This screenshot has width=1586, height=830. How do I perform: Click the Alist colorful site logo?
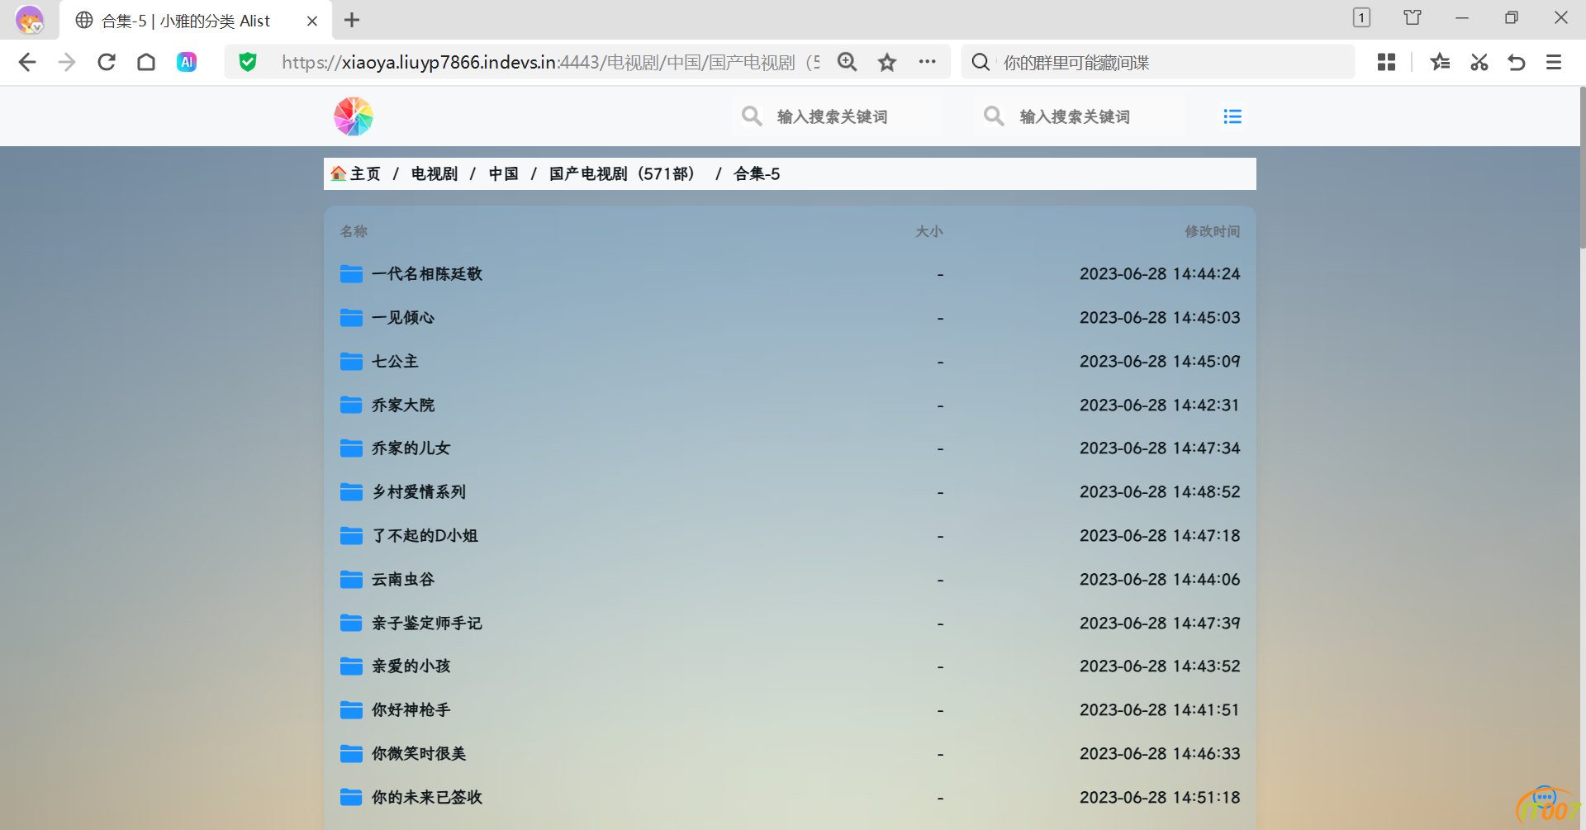[x=354, y=116]
